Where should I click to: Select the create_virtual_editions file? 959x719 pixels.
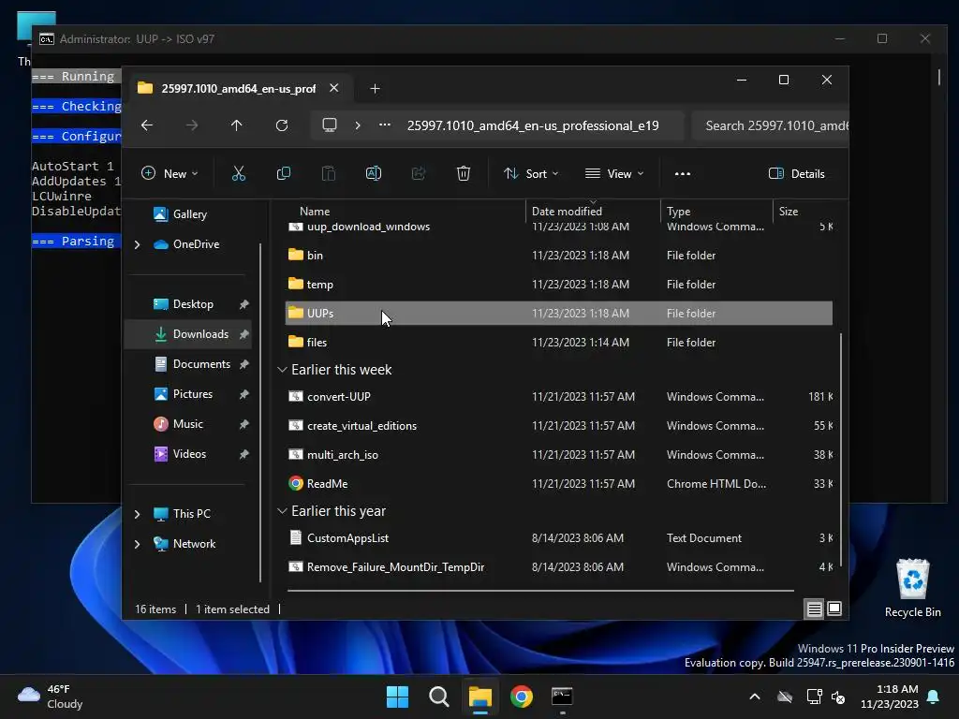click(x=559, y=426)
